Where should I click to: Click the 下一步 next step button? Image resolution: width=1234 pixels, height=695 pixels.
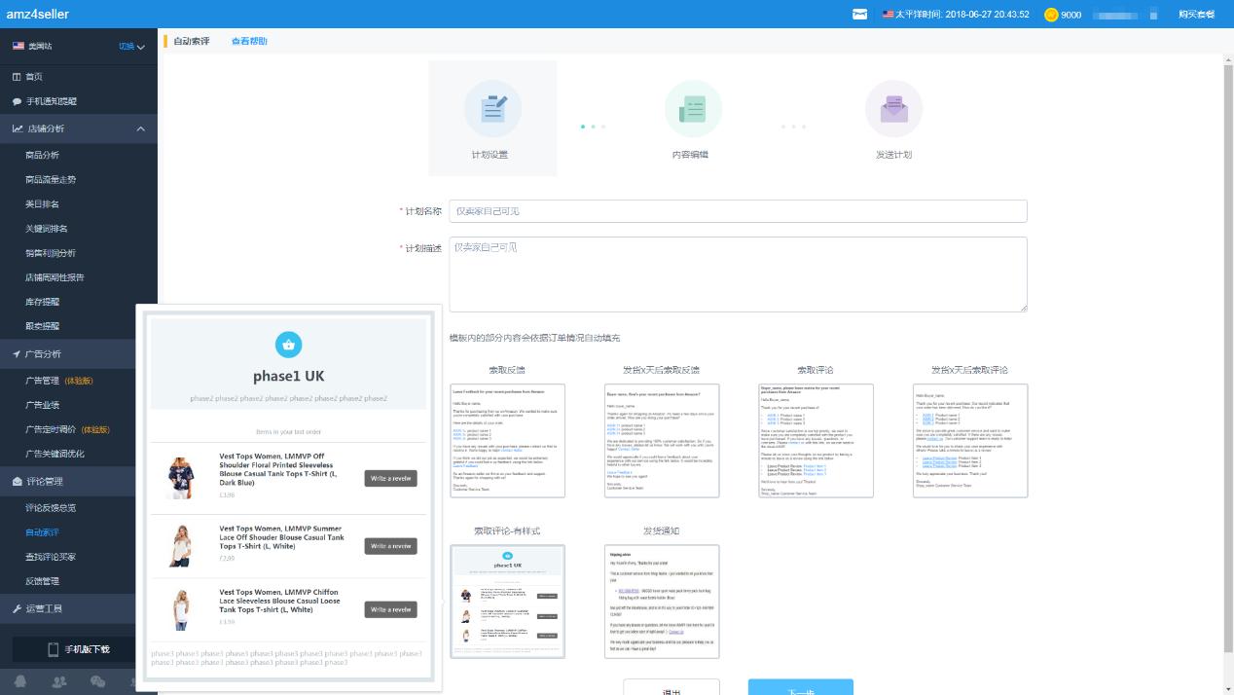coord(800,687)
